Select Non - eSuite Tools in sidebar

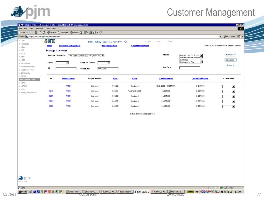pos(29,79)
